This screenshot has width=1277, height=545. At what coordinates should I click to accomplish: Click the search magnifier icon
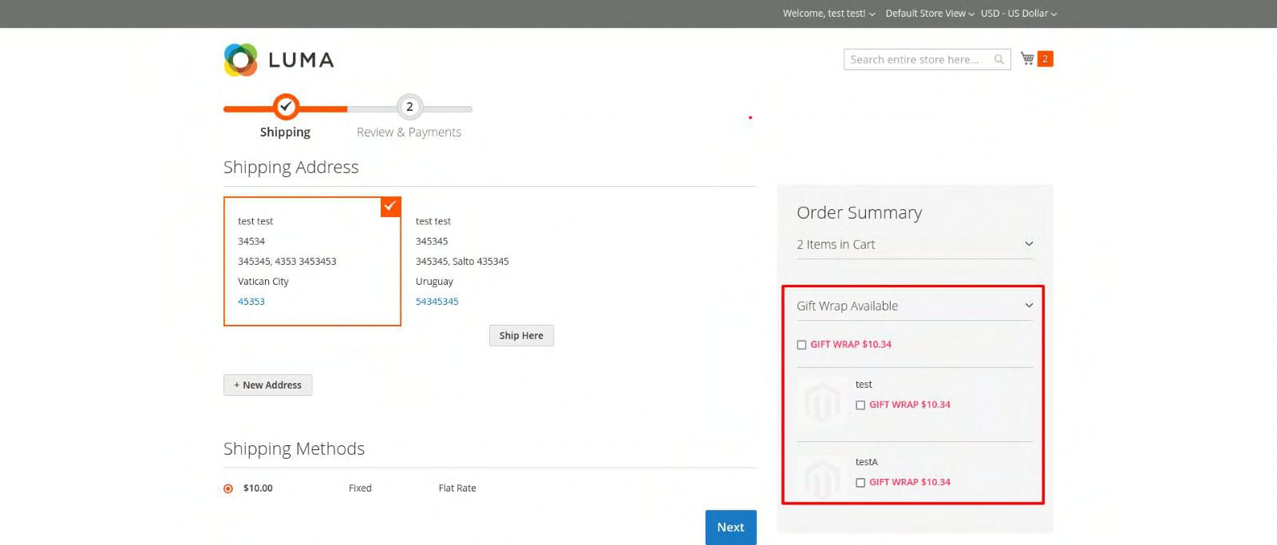coord(998,60)
